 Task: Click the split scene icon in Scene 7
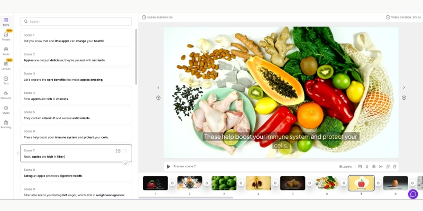pyautogui.click(x=118, y=151)
